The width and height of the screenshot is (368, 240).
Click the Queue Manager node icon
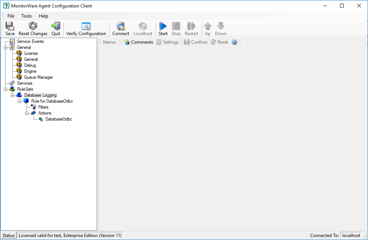pyautogui.click(x=19, y=77)
